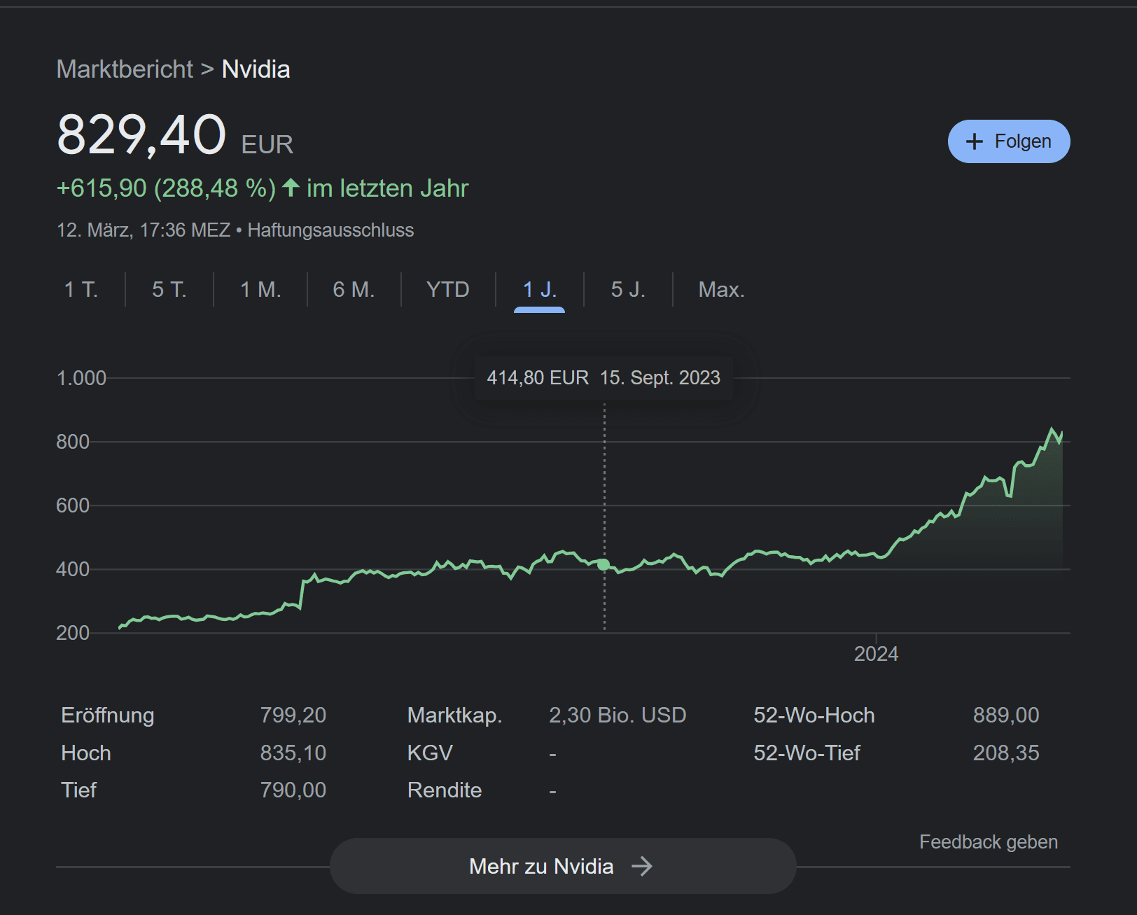Viewport: 1137px width, 915px height.
Task: Click the chart line peak near 800
Action: 1052,429
